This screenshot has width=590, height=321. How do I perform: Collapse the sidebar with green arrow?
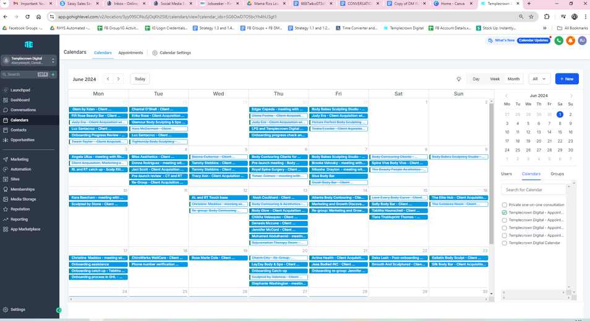59,310
